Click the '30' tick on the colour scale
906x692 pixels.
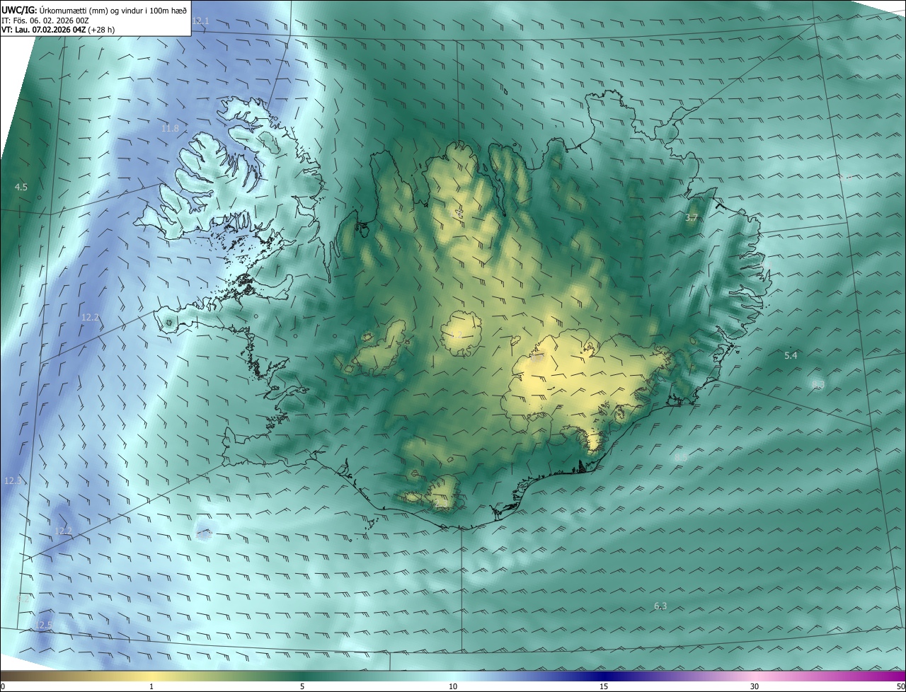(755, 686)
